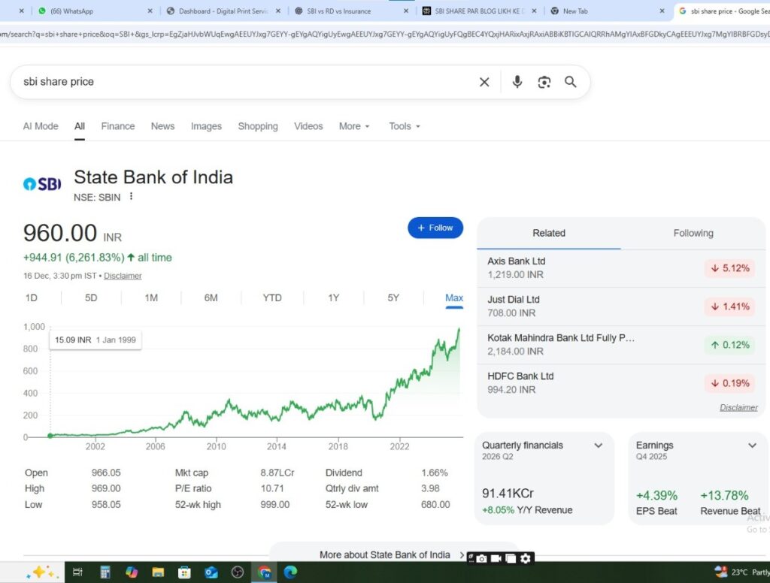Set chart range to 6M

pos(211,298)
